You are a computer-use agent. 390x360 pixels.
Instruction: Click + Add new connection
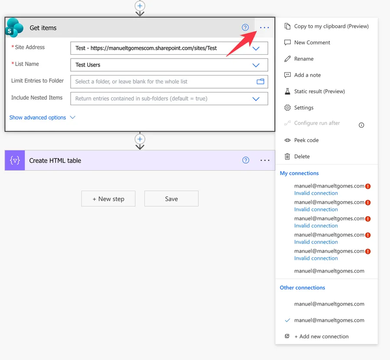tap(322, 336)
